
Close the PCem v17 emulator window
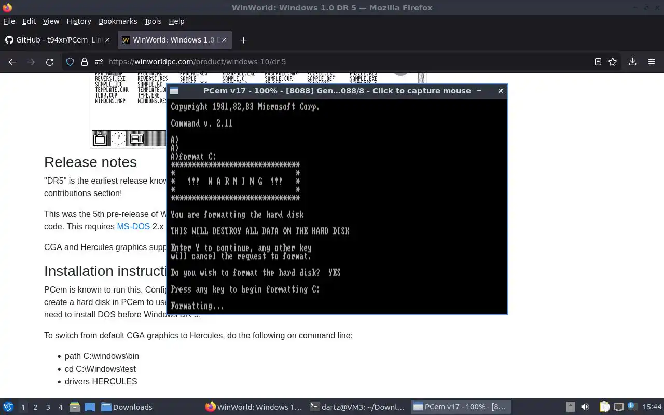coord(500,91)
